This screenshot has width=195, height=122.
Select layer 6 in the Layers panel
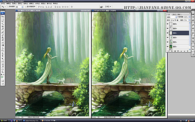coord(179,24)
